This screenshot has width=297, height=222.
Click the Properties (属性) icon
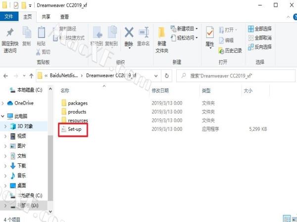(210, 32)
